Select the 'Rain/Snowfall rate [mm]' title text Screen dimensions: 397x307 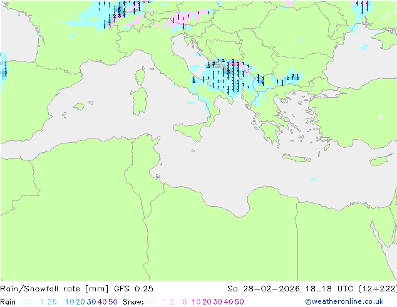click(x=54, y=289)
